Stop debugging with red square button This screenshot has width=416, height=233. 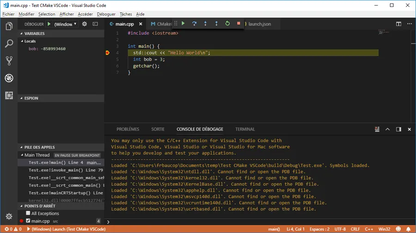(239, 23)
